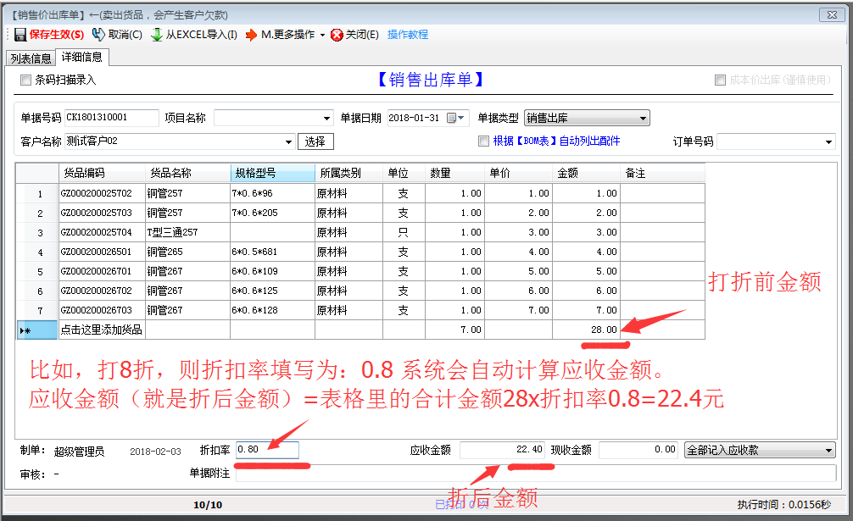Click the M.更多操作 red arrow icon

[x=251, y=35]
